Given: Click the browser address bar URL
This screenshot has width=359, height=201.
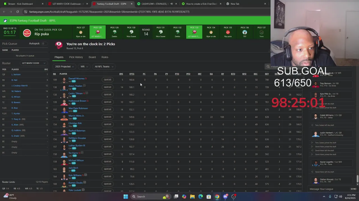Looking at the screenshot, I should [109, 12].
